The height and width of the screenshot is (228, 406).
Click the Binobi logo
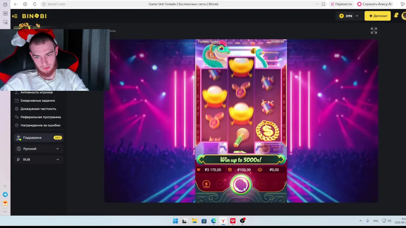point(34,16)
